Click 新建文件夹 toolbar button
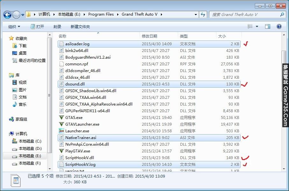289x191 pixels. coord(80,26)
